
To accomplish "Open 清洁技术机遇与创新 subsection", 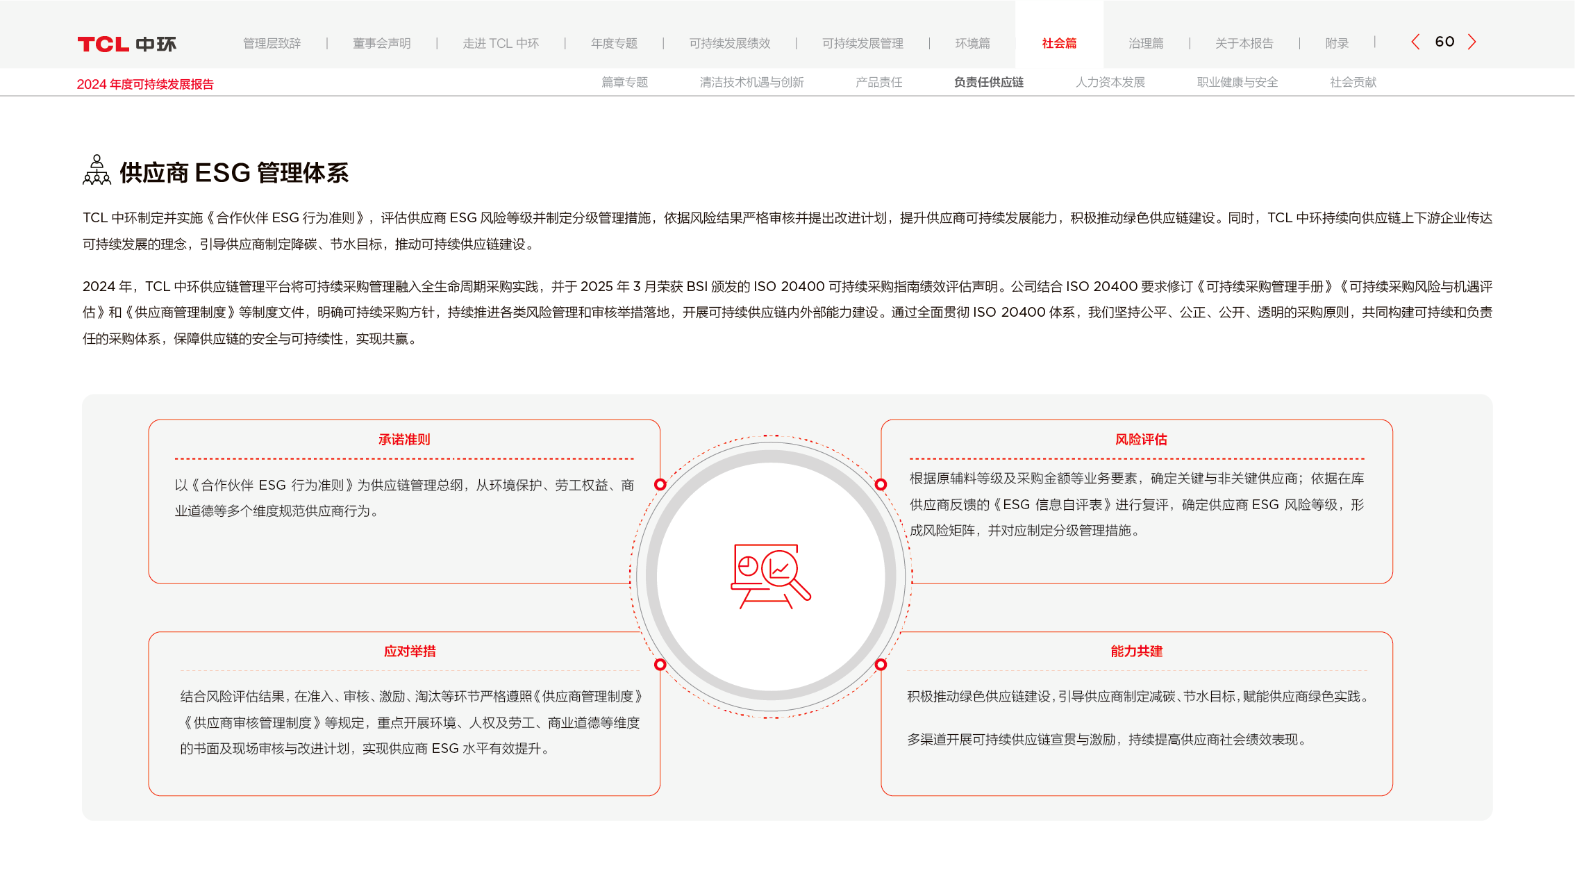I will click(x=751, y=82).
